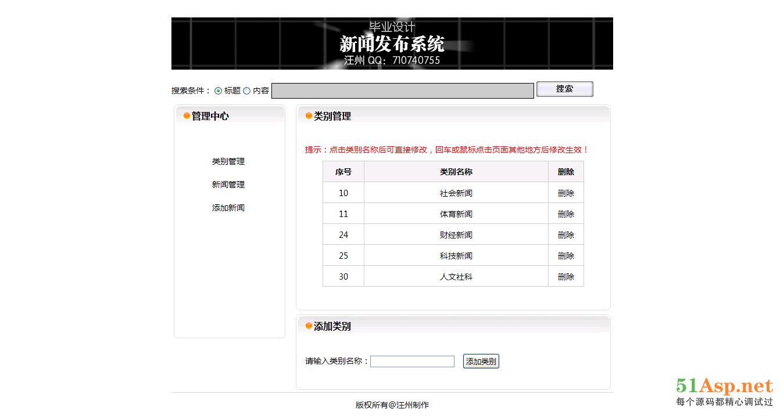Viewport: 784px width, 416px height.
Task: Edit the 社会新闻 category name
Action: (x=456, y=193)
